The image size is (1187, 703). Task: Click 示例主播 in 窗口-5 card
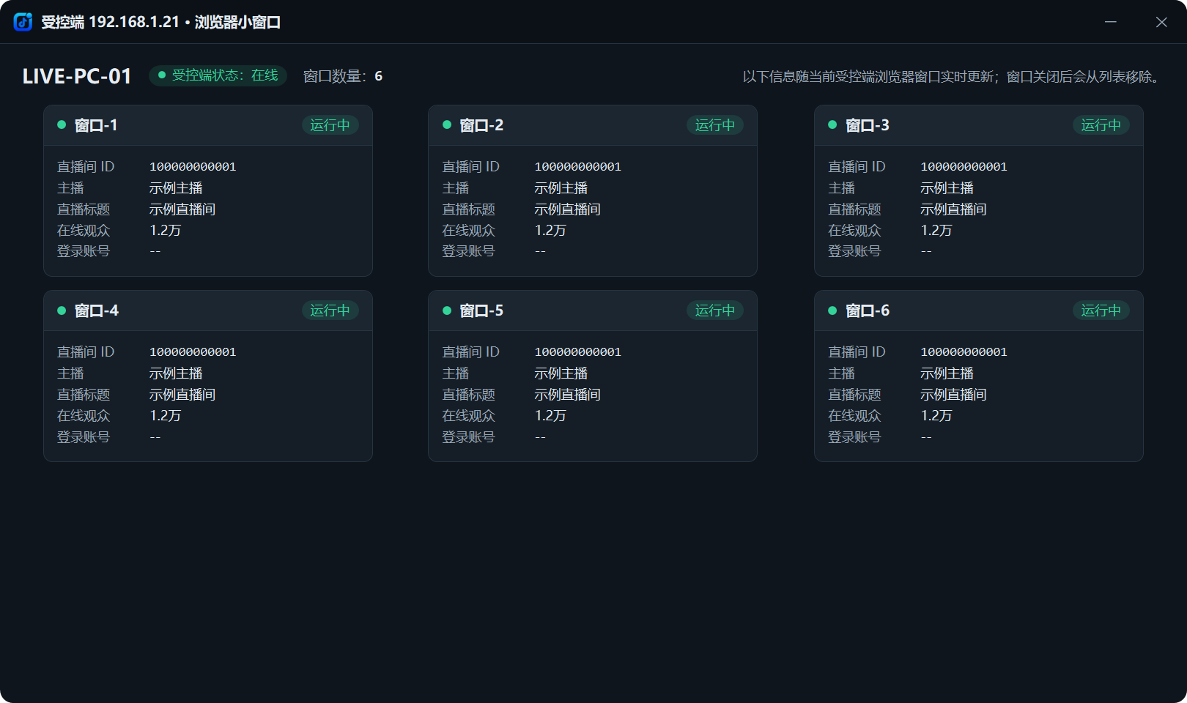561,373
